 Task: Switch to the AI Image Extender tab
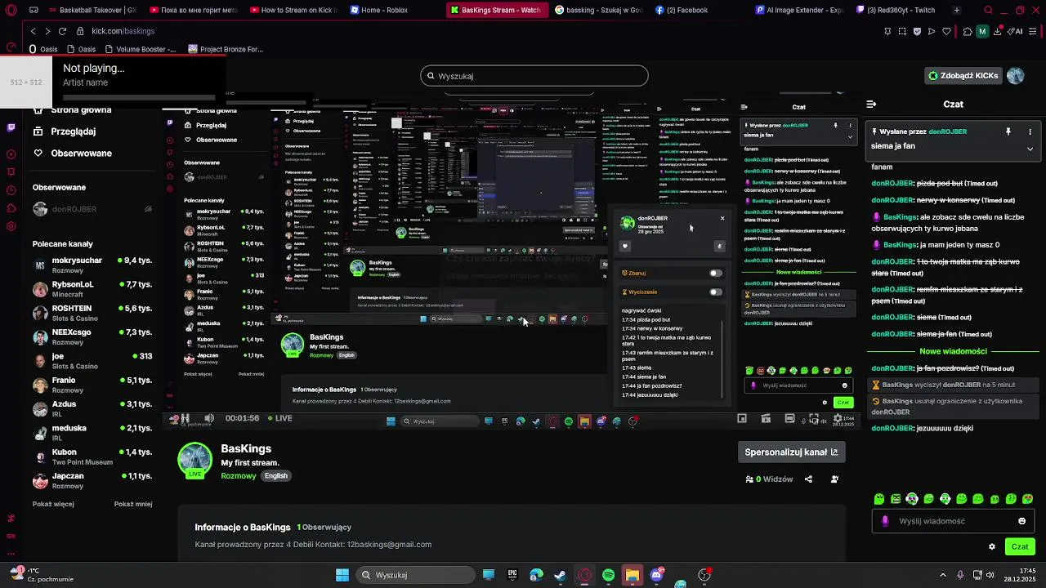(799, 10)
